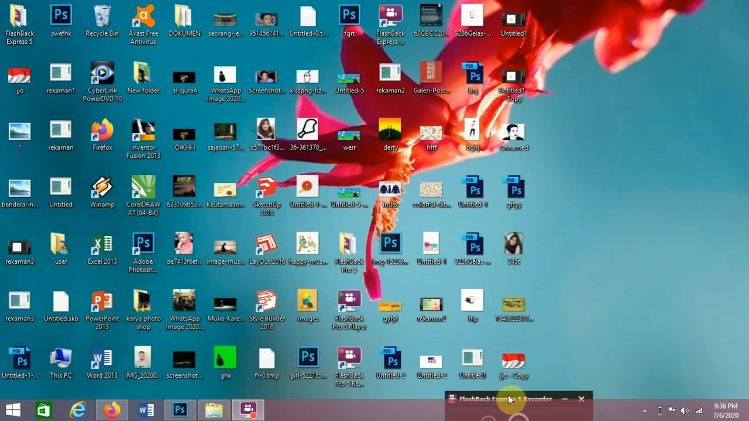
Task: Switch to Word in the taskbar
Action: click(146, 410)
